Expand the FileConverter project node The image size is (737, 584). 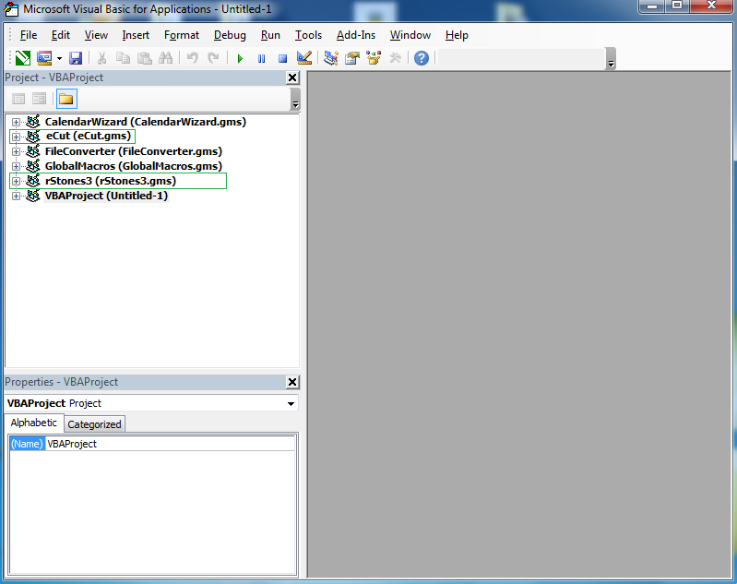click(x=16, y=152)
